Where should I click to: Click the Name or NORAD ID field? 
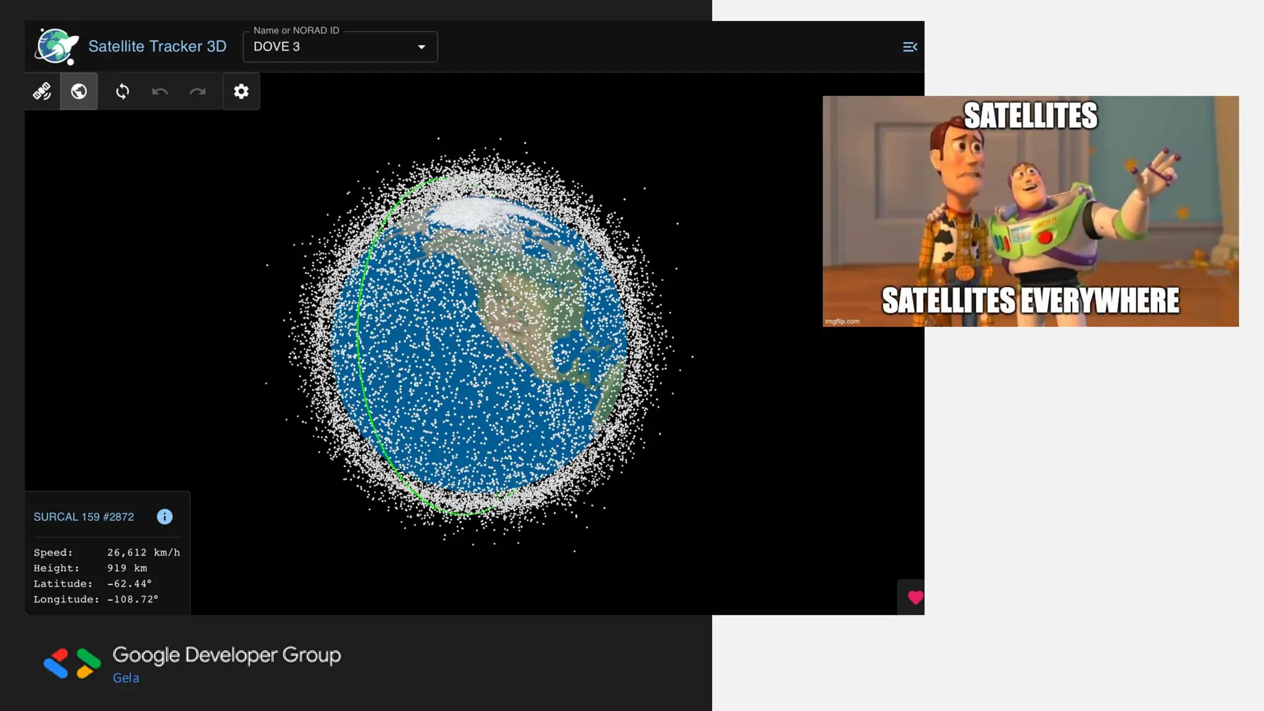327,47
